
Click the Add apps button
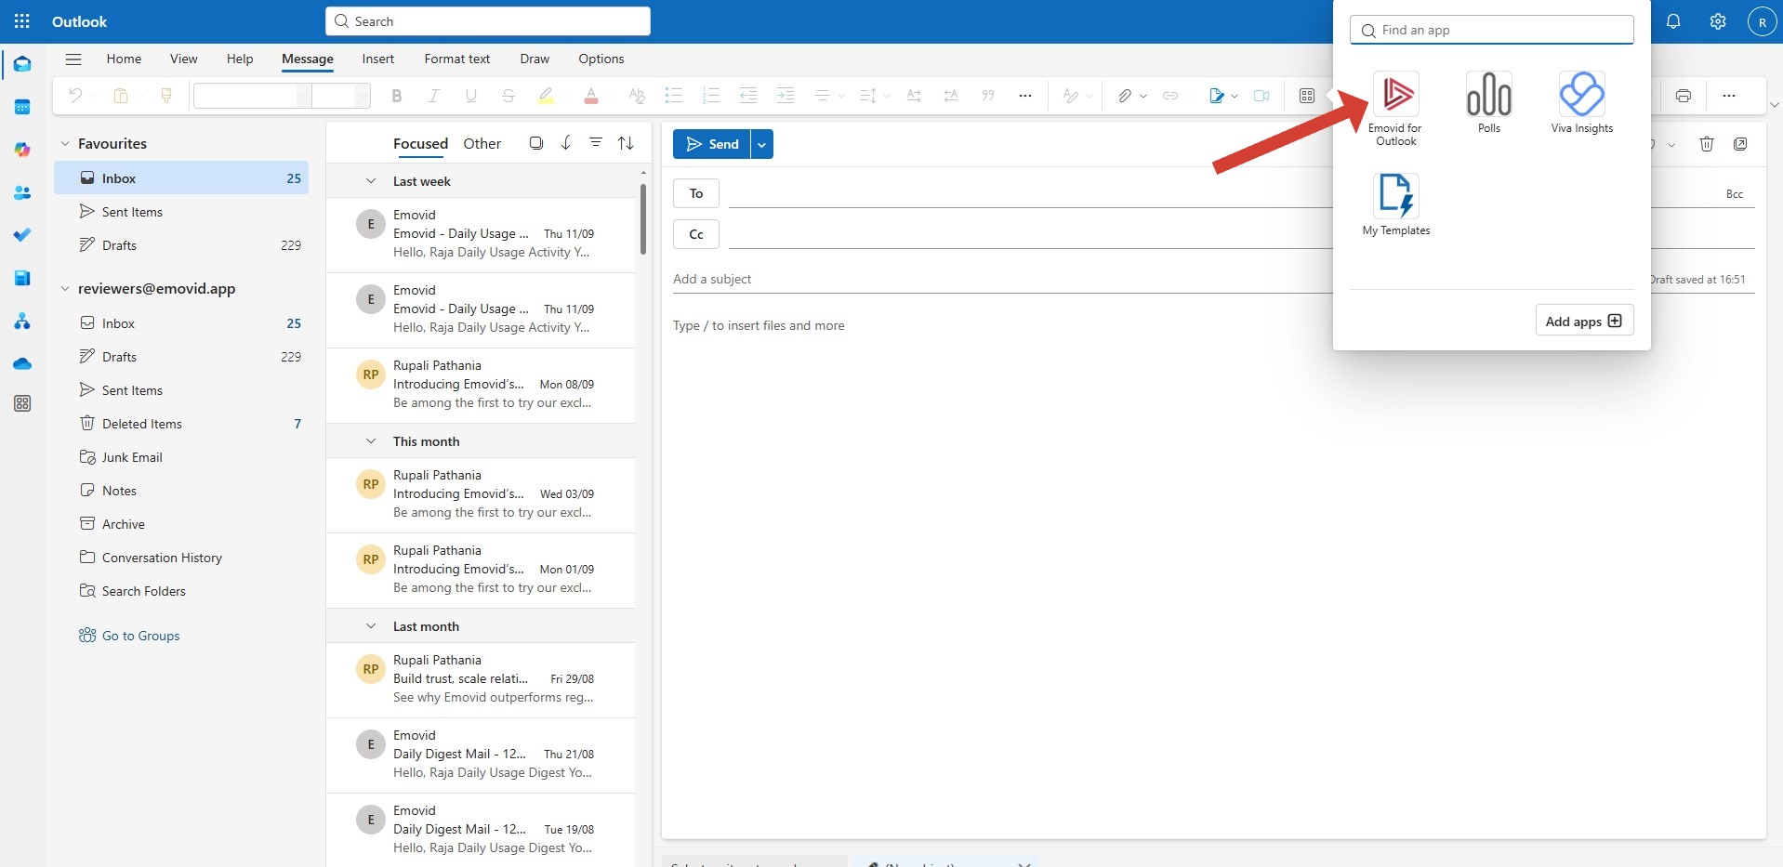click(1582, 320)
